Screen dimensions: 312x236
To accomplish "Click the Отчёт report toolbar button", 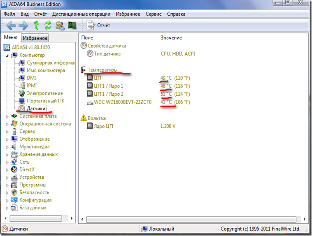I will coord(98,25).
